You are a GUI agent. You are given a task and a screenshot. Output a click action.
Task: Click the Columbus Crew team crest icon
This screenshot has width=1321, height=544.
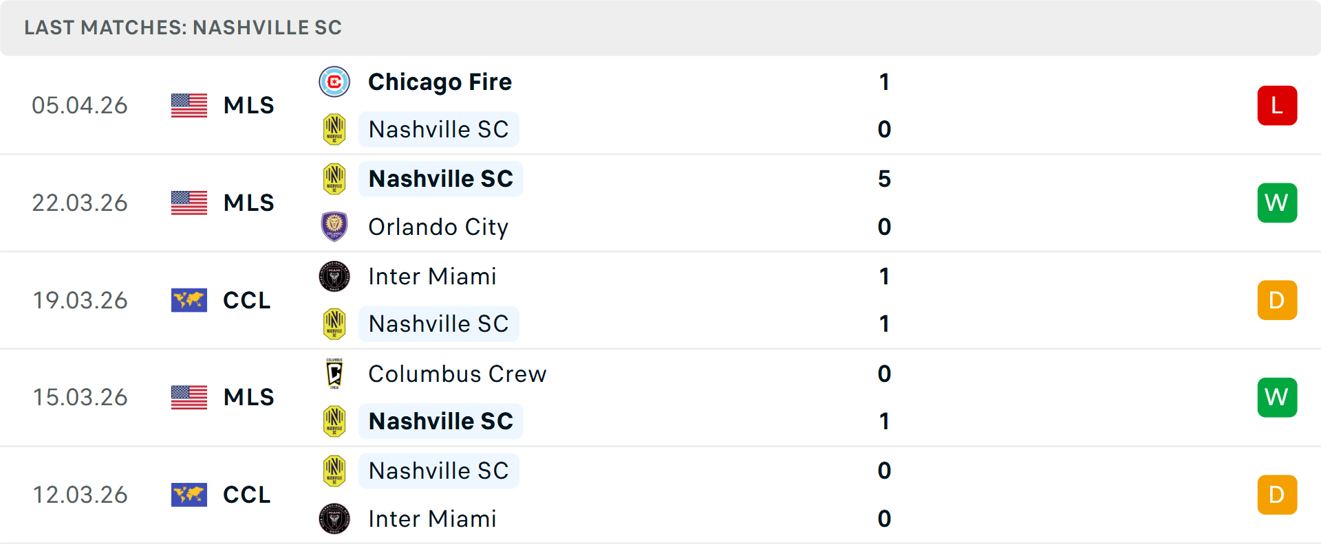[334, 374]
